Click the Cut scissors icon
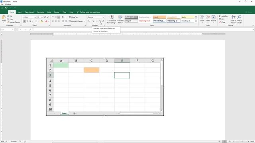This screenshot has height=143, width=255. pos(8,16)
